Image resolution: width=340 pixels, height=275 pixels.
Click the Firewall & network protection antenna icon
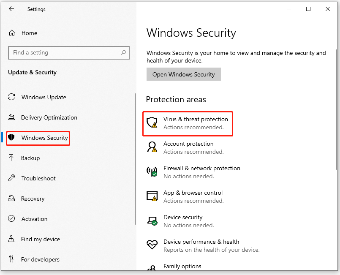pyautogui.click(x=152, y=172)
